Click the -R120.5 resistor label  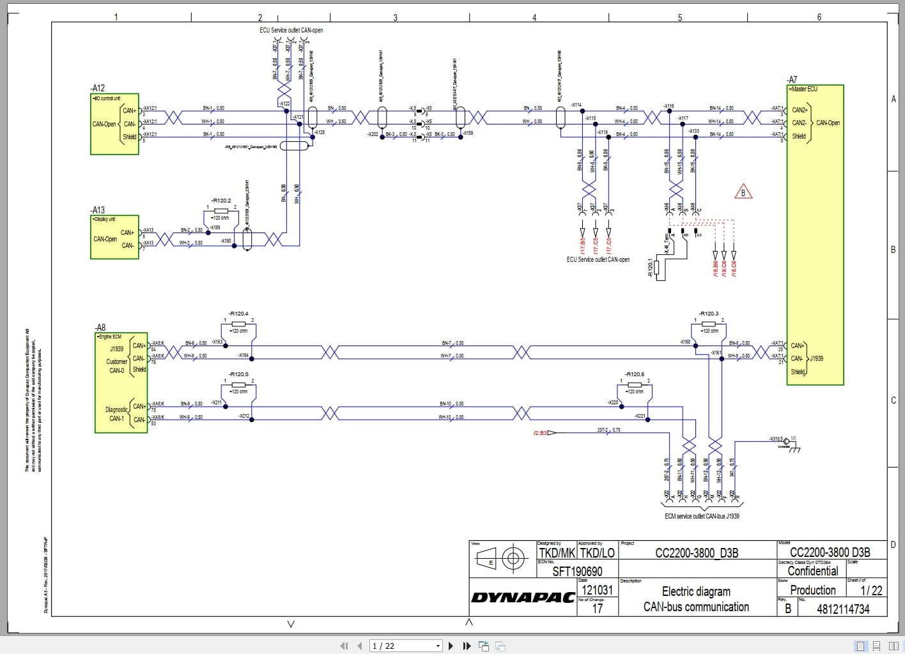238,374
